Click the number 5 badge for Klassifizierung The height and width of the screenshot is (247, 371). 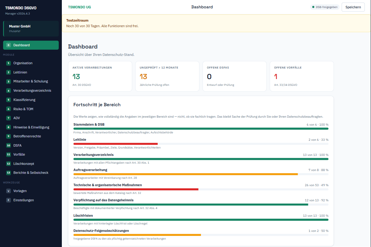(x=8, y=100)
